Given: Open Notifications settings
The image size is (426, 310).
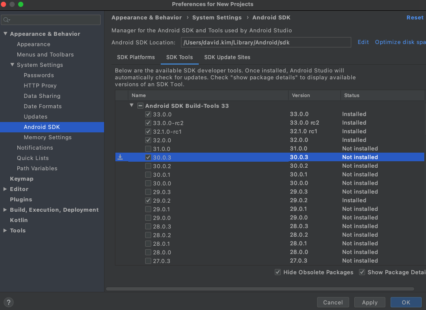Looking at the screenshot, I should [35, 147].
